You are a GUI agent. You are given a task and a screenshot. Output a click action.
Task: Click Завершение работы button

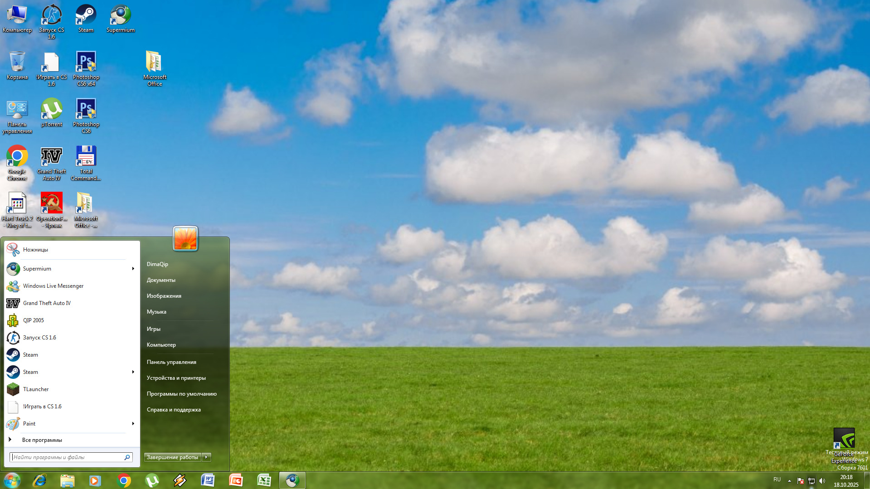(x=172, y=457)
